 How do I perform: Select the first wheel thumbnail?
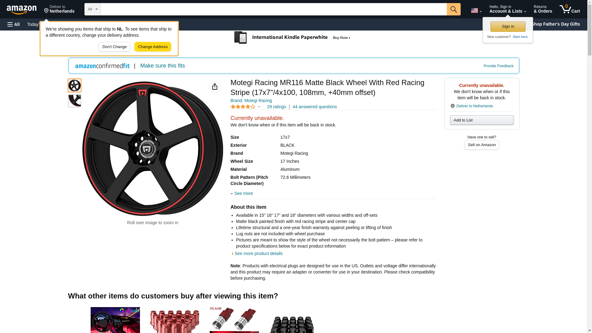[x=74, y=85]
